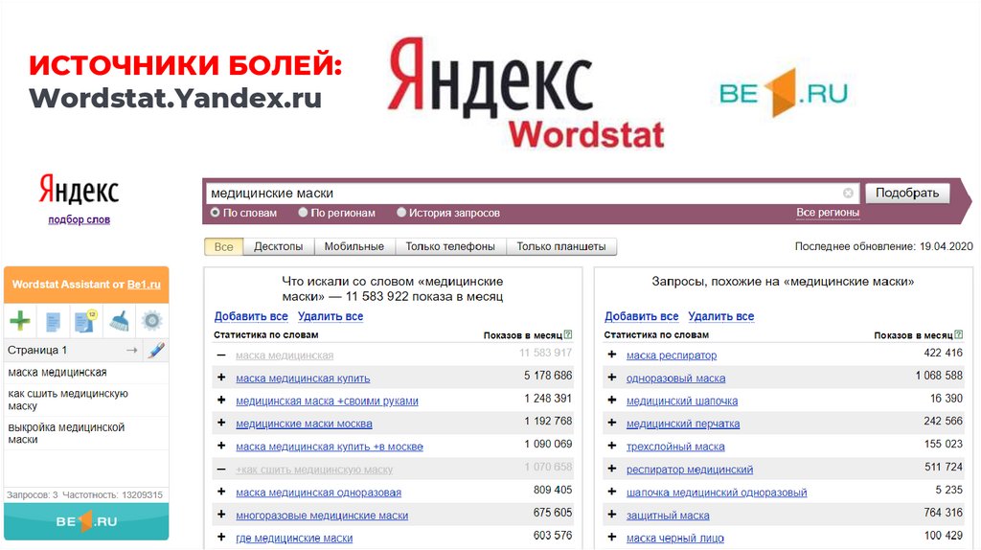
Task: Click help icon beside left Показов в месяц
Action: 568,334
